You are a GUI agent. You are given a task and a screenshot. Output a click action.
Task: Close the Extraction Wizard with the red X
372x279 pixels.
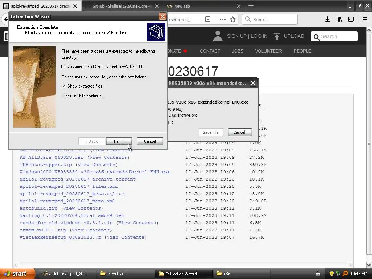pos(162,16)
